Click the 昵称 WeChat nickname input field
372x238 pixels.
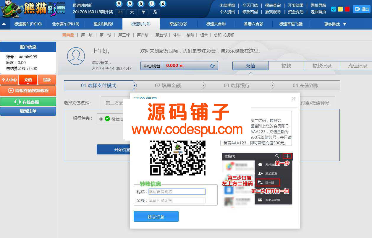(177, 192)
